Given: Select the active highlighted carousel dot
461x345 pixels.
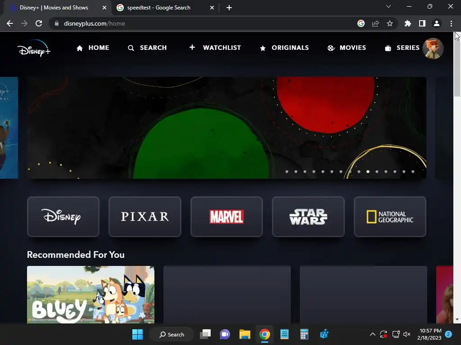Looking at the screenshot, I should click(368, 172).
